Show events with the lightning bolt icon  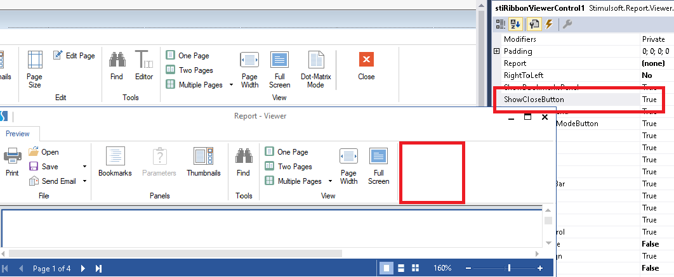point(549,24)
